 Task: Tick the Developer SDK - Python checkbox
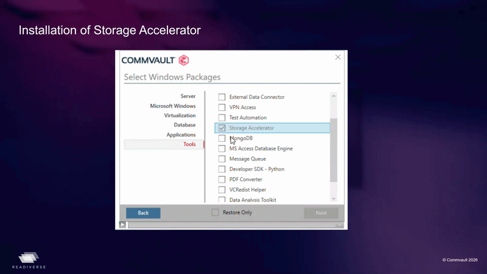(222, 169)
